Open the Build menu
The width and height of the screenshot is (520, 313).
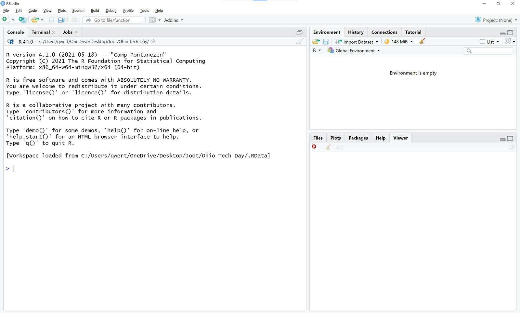pyautogui.click(x=95, y=10)
